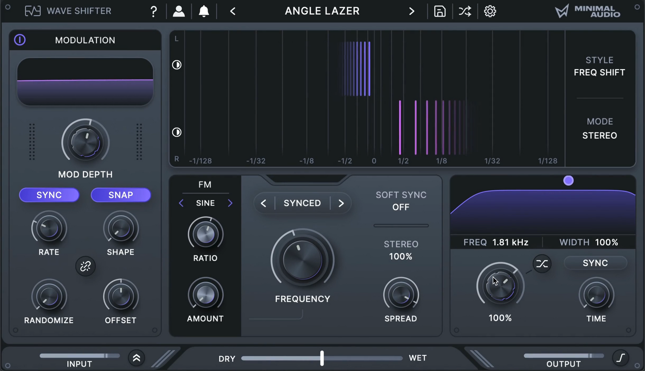Enable SYNC in the modulation panel

pyautogui.click(x=49, y=195)
